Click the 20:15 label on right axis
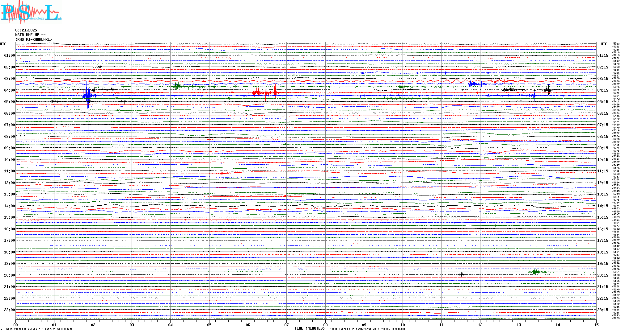Image resolution: width=621 pixels, height=333 pixels. click(x=602, y=275)
